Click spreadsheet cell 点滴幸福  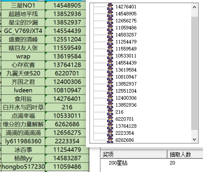23,116
